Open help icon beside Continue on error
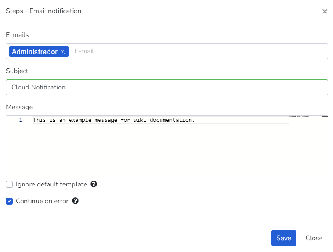The width and height of the screenshot is (333, 252). click(x=75, y=201)
